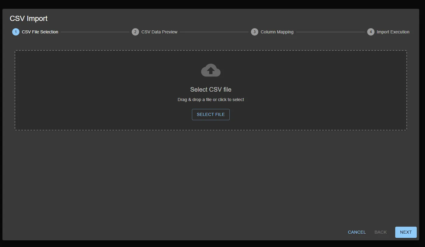
Task: Click the step 2 number circle
Action: 135,32
